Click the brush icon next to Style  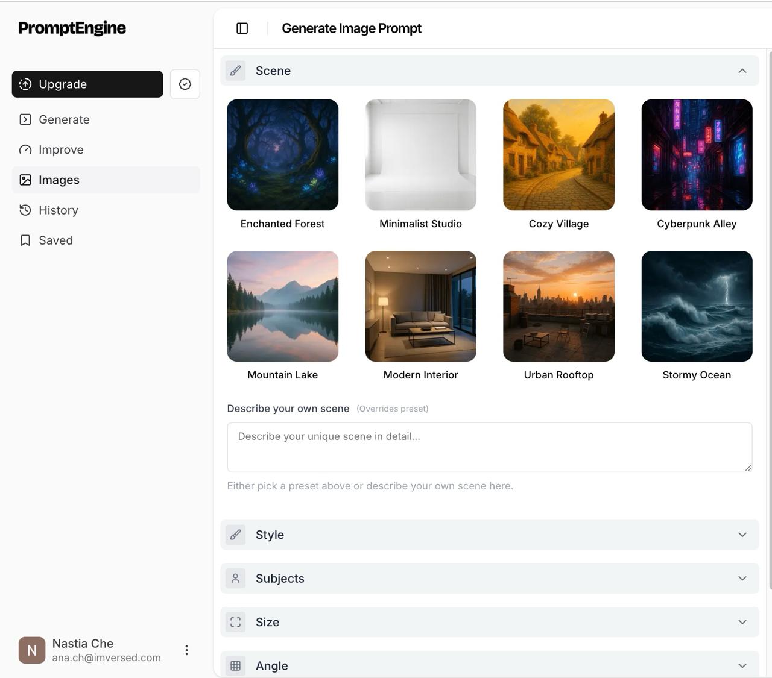coord(236,535)
